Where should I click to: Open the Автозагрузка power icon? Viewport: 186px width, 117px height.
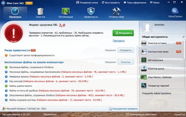(x=144, y=60)
